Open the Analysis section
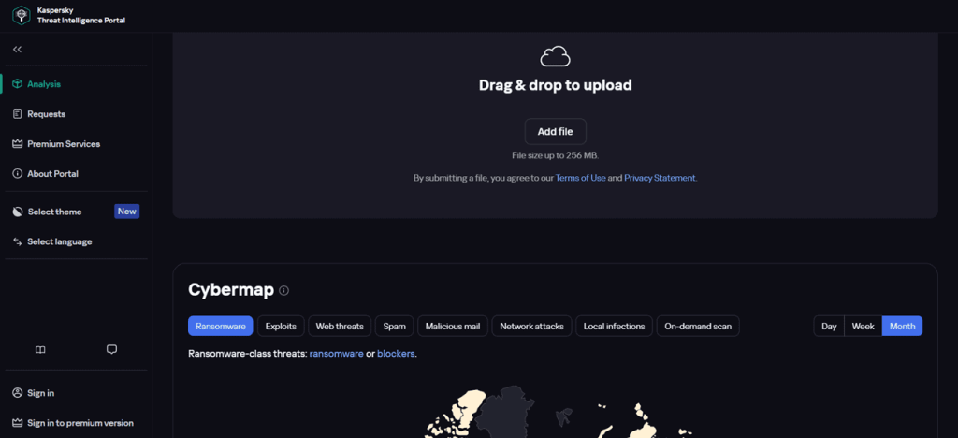 [x=44, y=84]
